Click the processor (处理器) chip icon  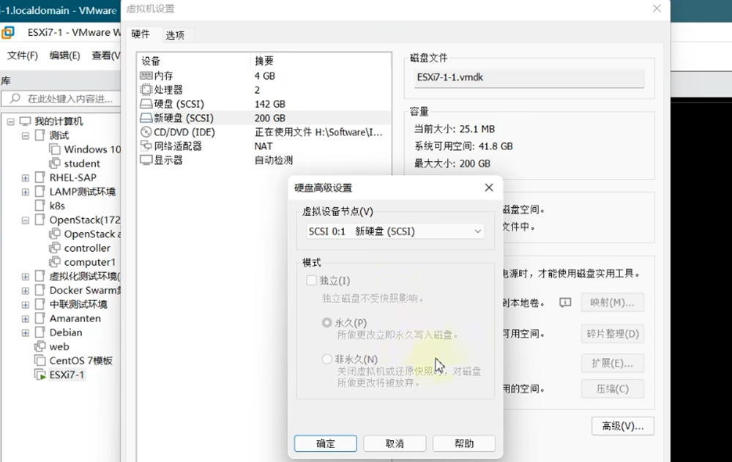(146, 89)
